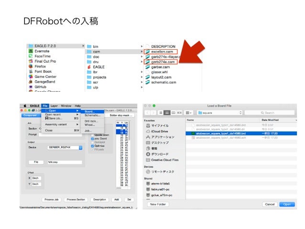This screenshot has width=305, height=229.
Task: Toggle the Optimize checkbox
Action: 93,146
